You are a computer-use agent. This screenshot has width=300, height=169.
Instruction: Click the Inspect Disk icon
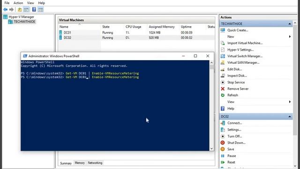click(223, 76)
